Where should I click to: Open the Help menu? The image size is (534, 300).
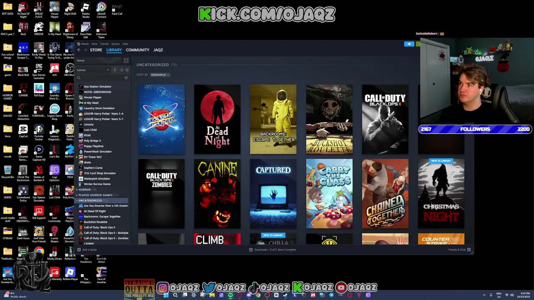click(125, 44)
